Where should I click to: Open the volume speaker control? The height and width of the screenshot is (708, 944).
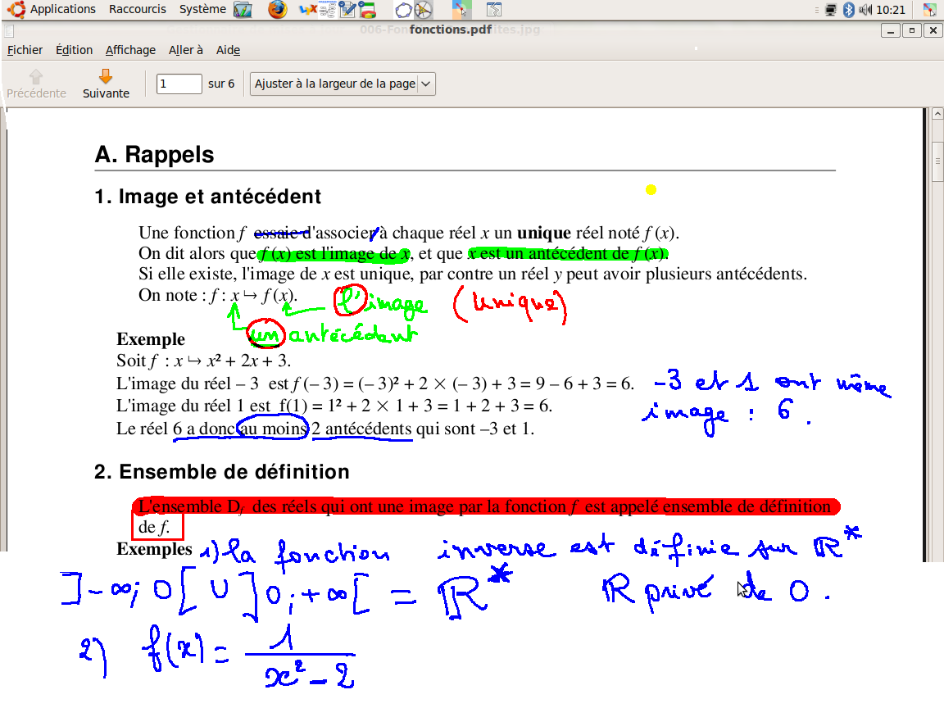point(865,10)
